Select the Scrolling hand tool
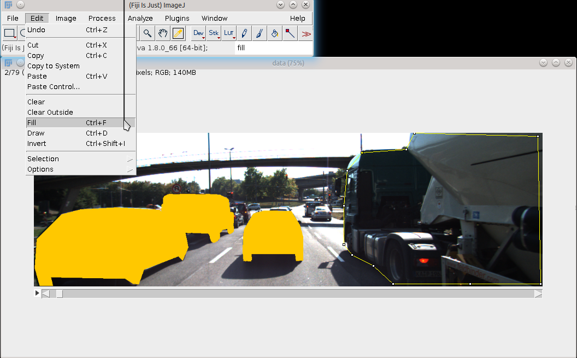Viewport: 577px width, 358px height. pos(162,33)
